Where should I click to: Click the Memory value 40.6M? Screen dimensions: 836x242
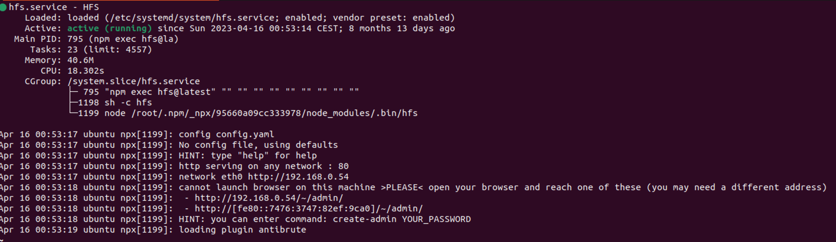pos(81,61)
